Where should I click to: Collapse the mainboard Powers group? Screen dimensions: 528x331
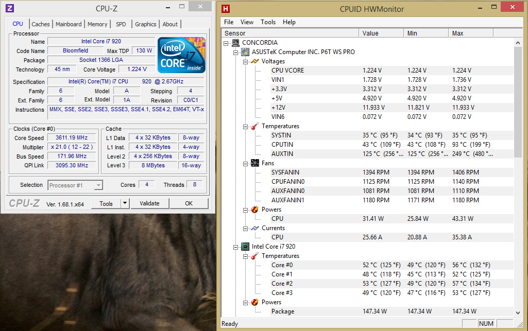(246, 210)
